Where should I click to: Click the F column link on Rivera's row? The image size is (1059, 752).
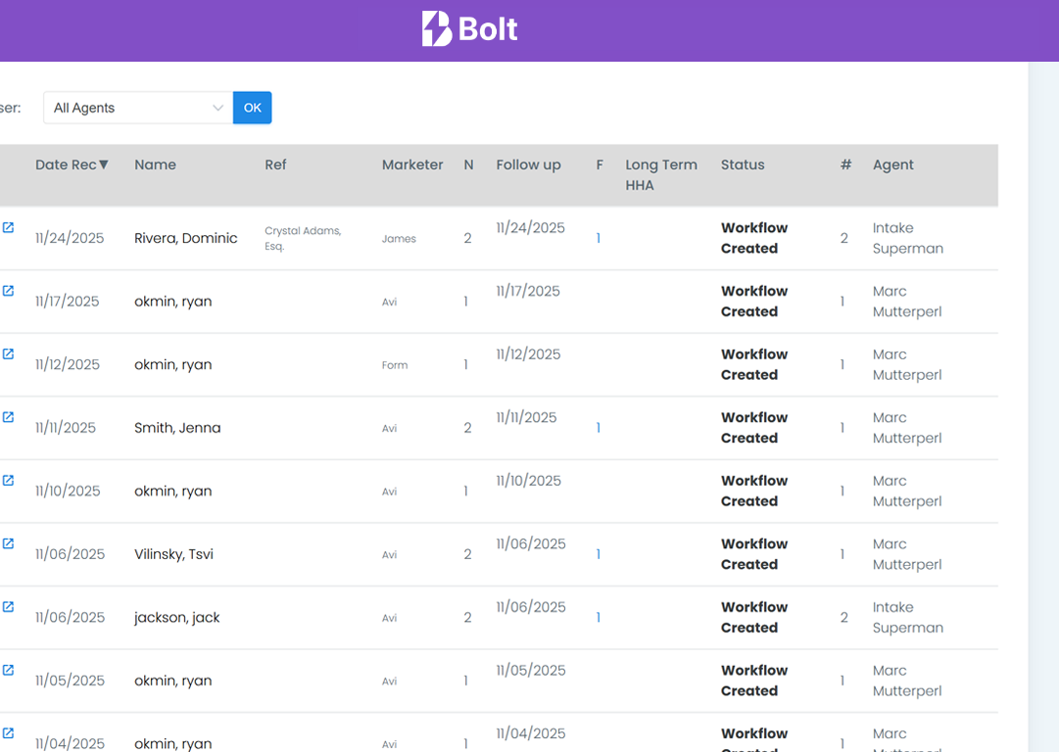click(x=599, y=237)
